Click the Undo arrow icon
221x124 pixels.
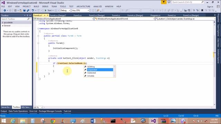point(33,10)
